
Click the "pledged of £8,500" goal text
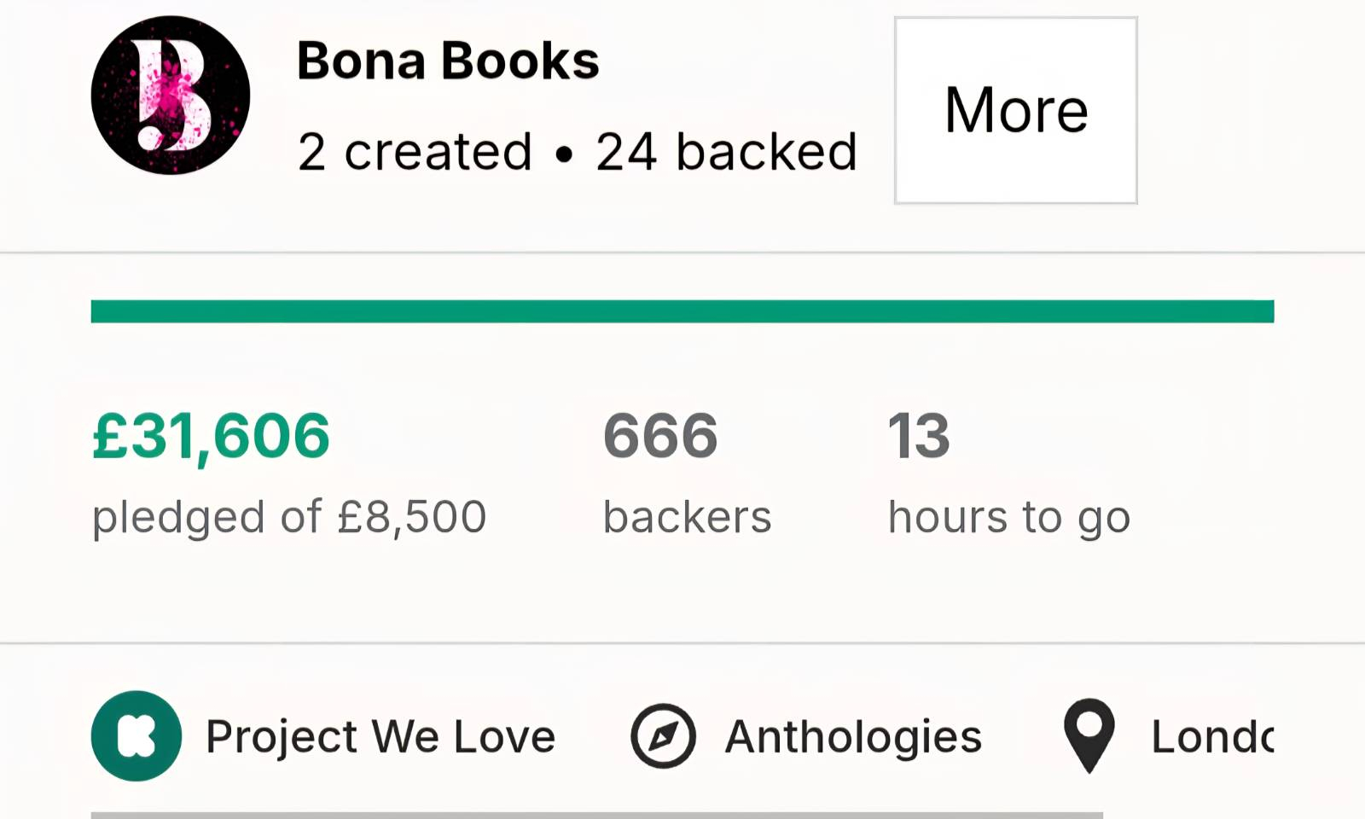coord(289,516)
